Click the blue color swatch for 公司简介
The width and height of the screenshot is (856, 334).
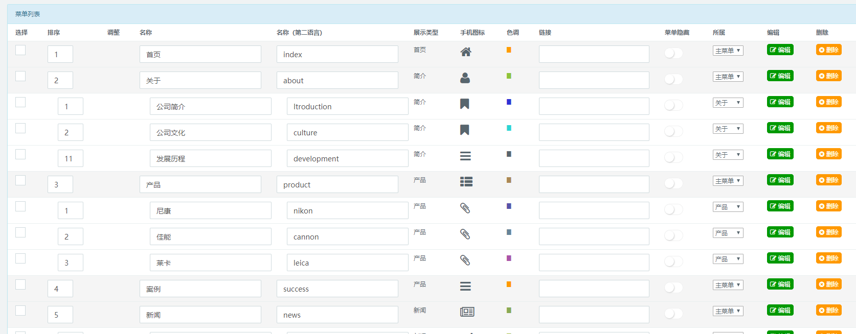[509, 102]
